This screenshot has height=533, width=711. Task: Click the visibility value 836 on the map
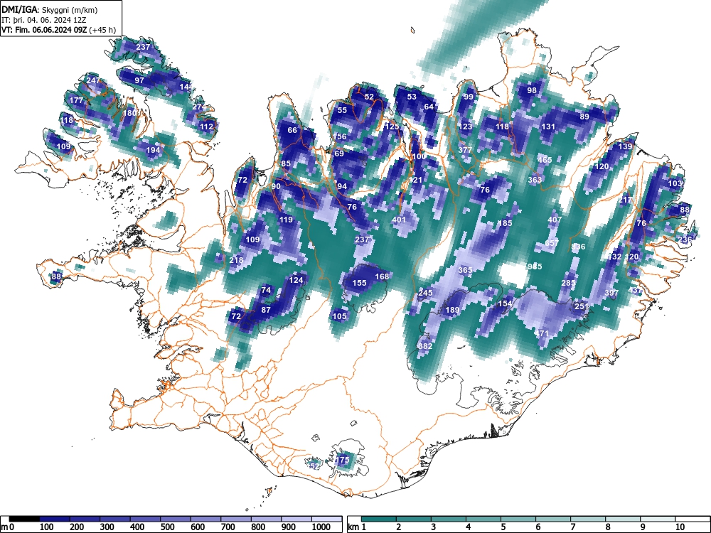click(578, 247)
